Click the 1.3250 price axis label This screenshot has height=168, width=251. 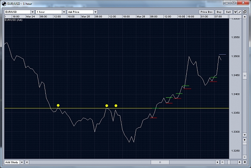pyautogui.click(x=235, y=151)
